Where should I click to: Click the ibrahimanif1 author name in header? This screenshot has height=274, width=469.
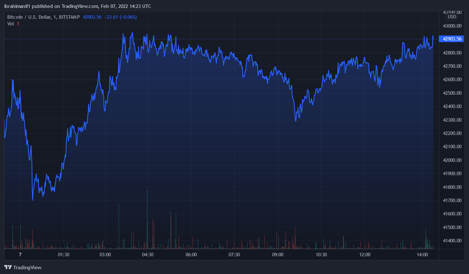coord(17,6)
